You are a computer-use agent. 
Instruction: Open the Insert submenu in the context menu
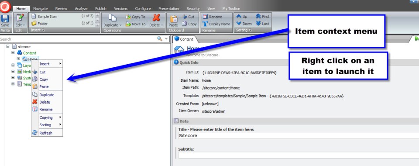pos(47,64)
